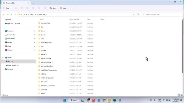184x103 pixels.
Task: Open the Sort dropdown
Action: [53, 8]
